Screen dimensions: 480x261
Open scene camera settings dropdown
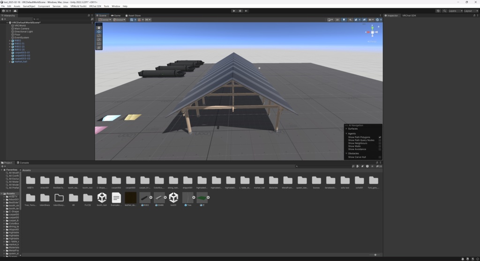pyautogui.click(x=371, y=20)
